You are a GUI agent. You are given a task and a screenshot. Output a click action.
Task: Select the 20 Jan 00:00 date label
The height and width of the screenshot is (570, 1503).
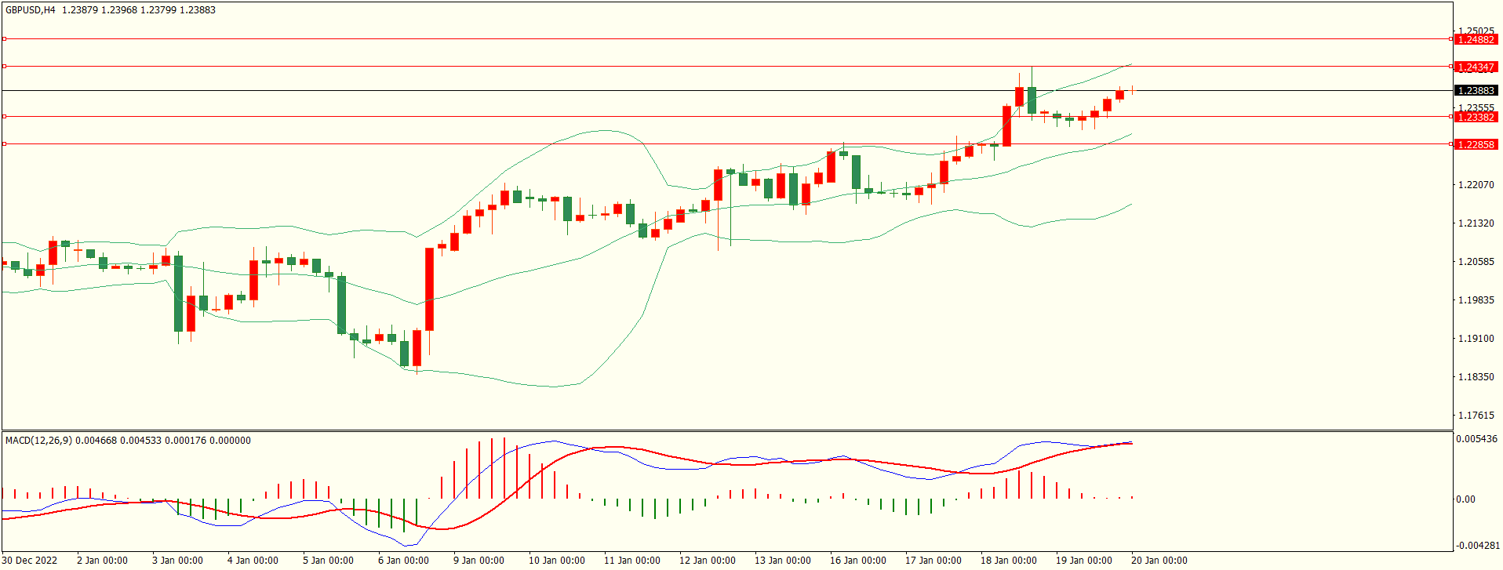click(x=1159, y=560)
